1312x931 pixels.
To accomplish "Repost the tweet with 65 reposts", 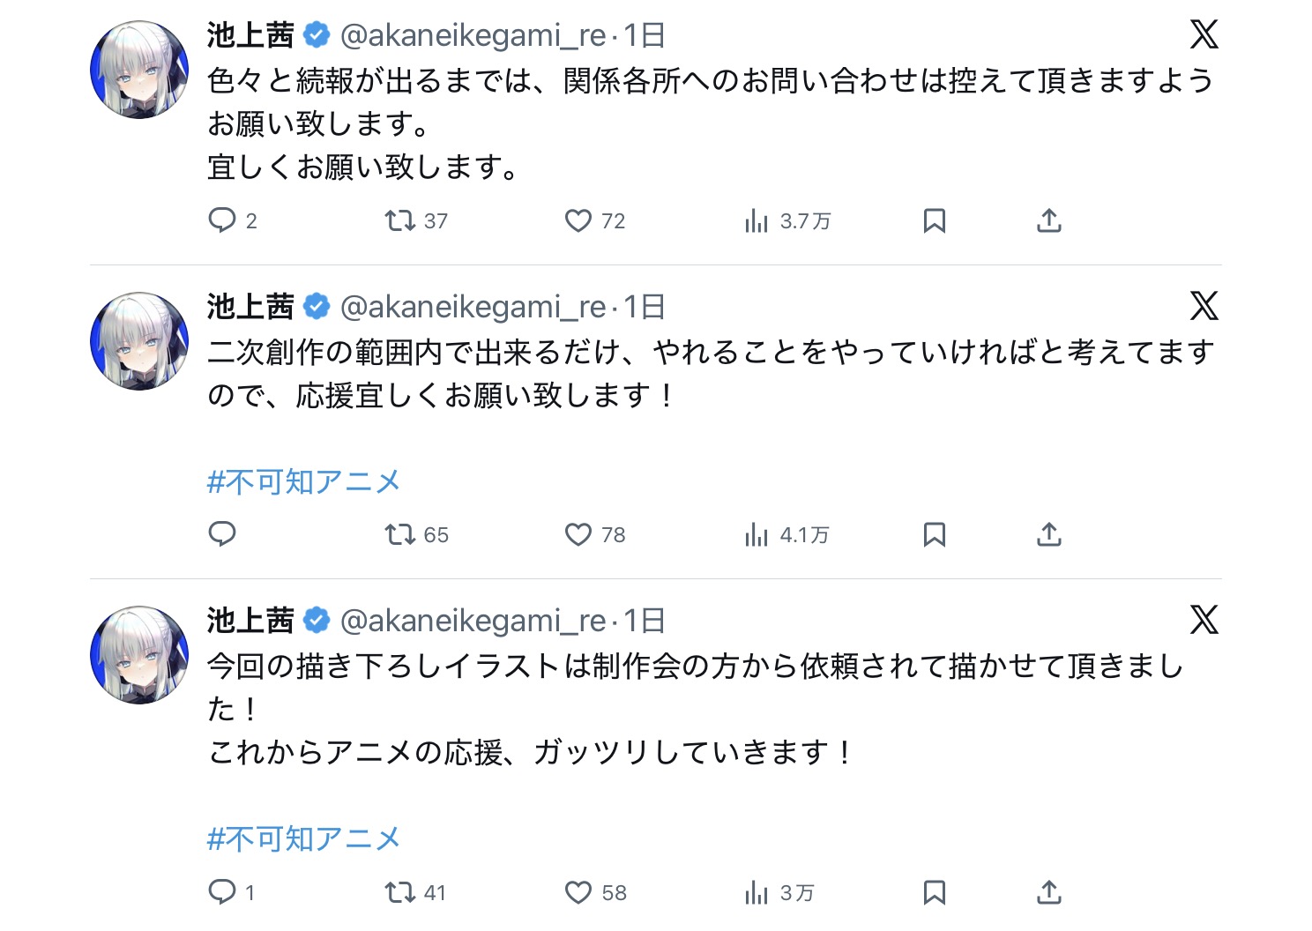I will (x=400, y=534).
